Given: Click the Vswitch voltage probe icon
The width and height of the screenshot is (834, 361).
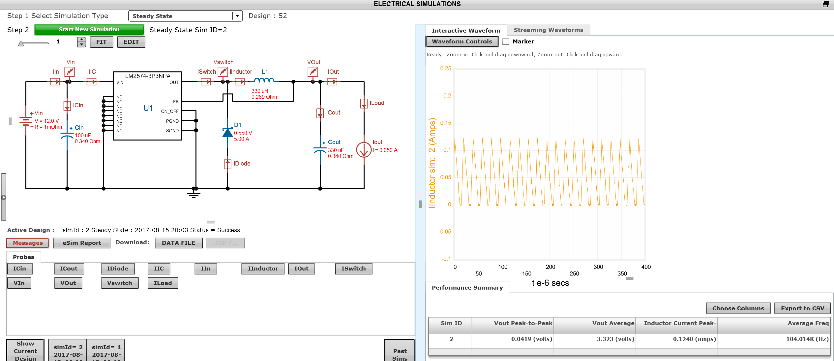Looking at the screenshot, I should [223, 72].
